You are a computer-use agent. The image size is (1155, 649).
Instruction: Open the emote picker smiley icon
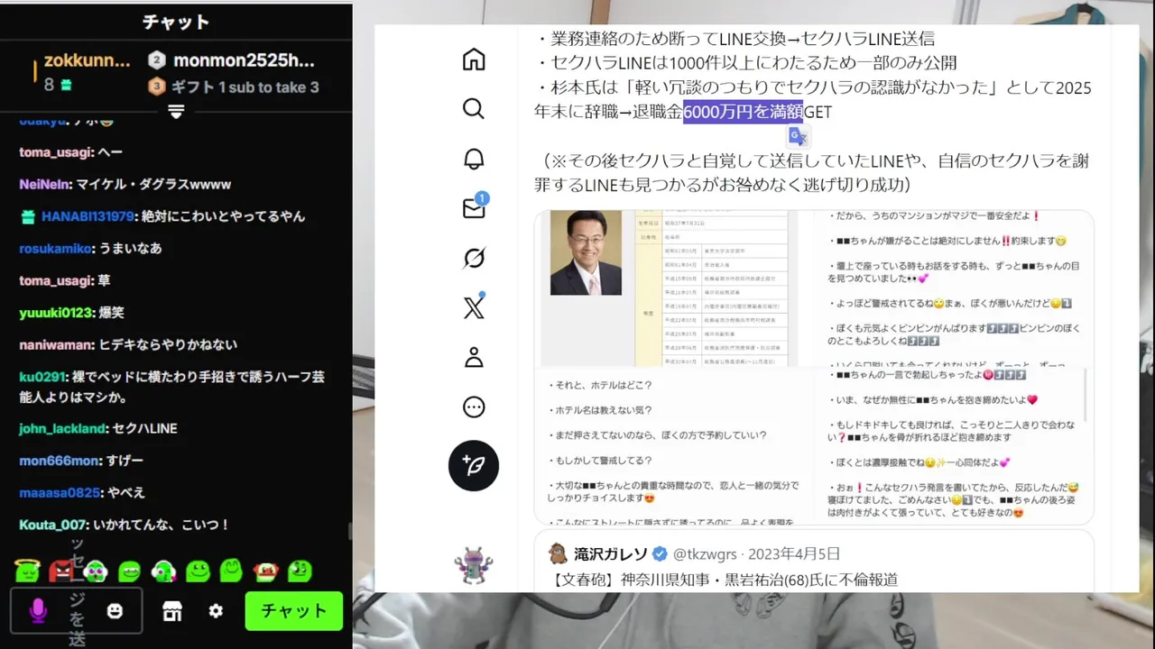coord(115,610)
